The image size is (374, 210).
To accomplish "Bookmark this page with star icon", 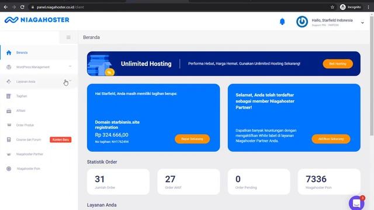I will pyautogui.click(x=333, y=7).
